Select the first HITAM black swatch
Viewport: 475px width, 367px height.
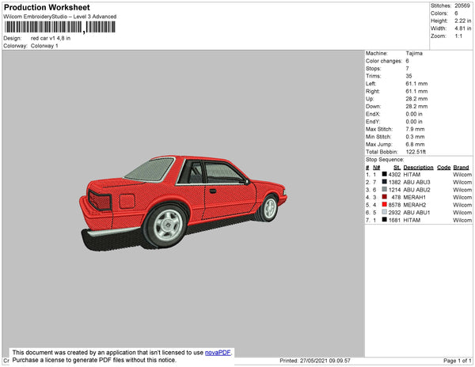pyautogui.click(x=384, y=175)
